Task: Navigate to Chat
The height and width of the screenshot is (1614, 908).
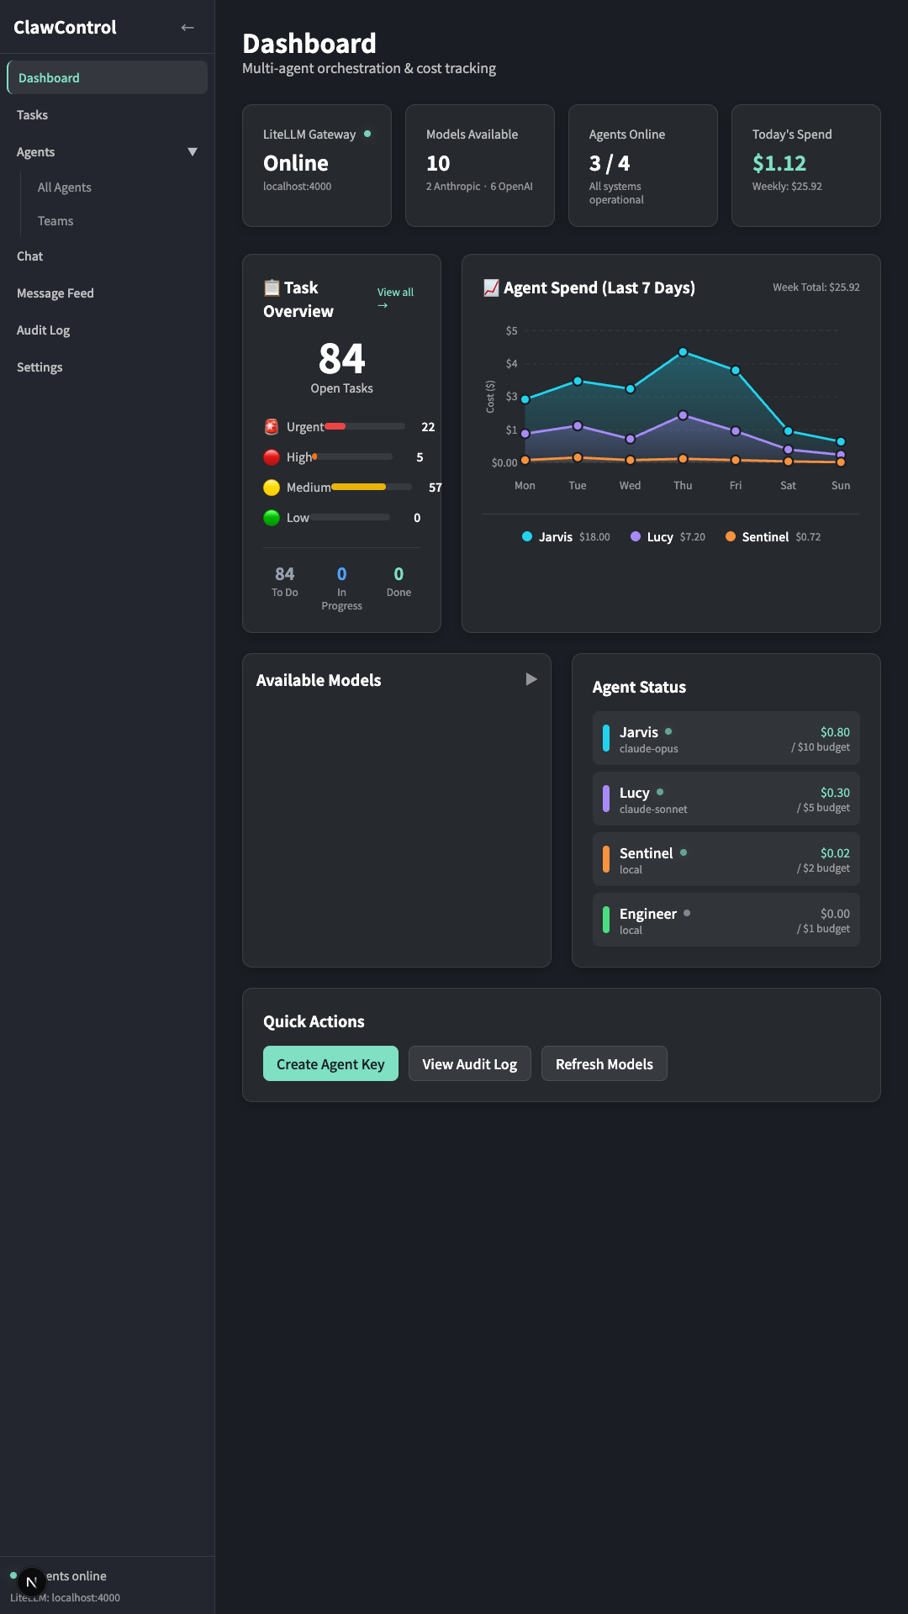Action: (107, 256)
